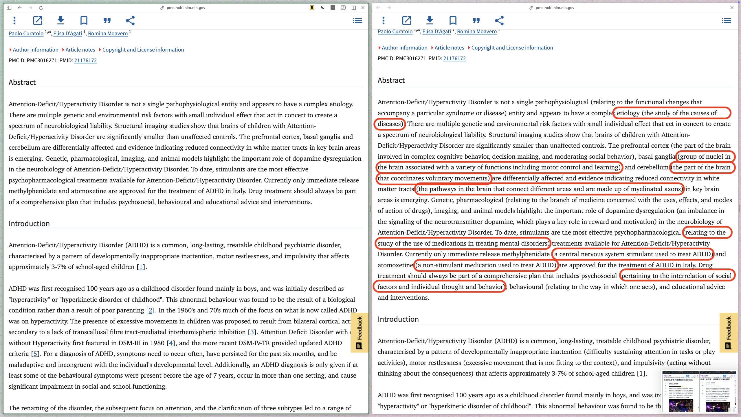Click the H. extension icon
This screenshot has height=417, width=741.
322,8
